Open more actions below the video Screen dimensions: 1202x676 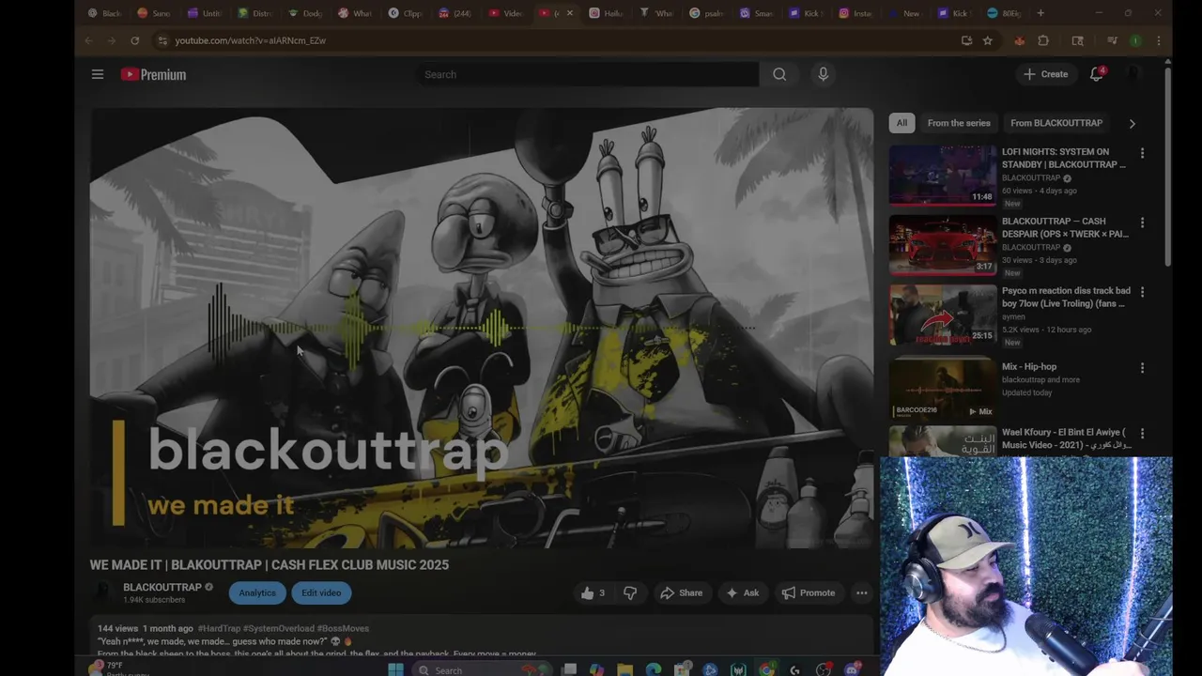(861, 592)
